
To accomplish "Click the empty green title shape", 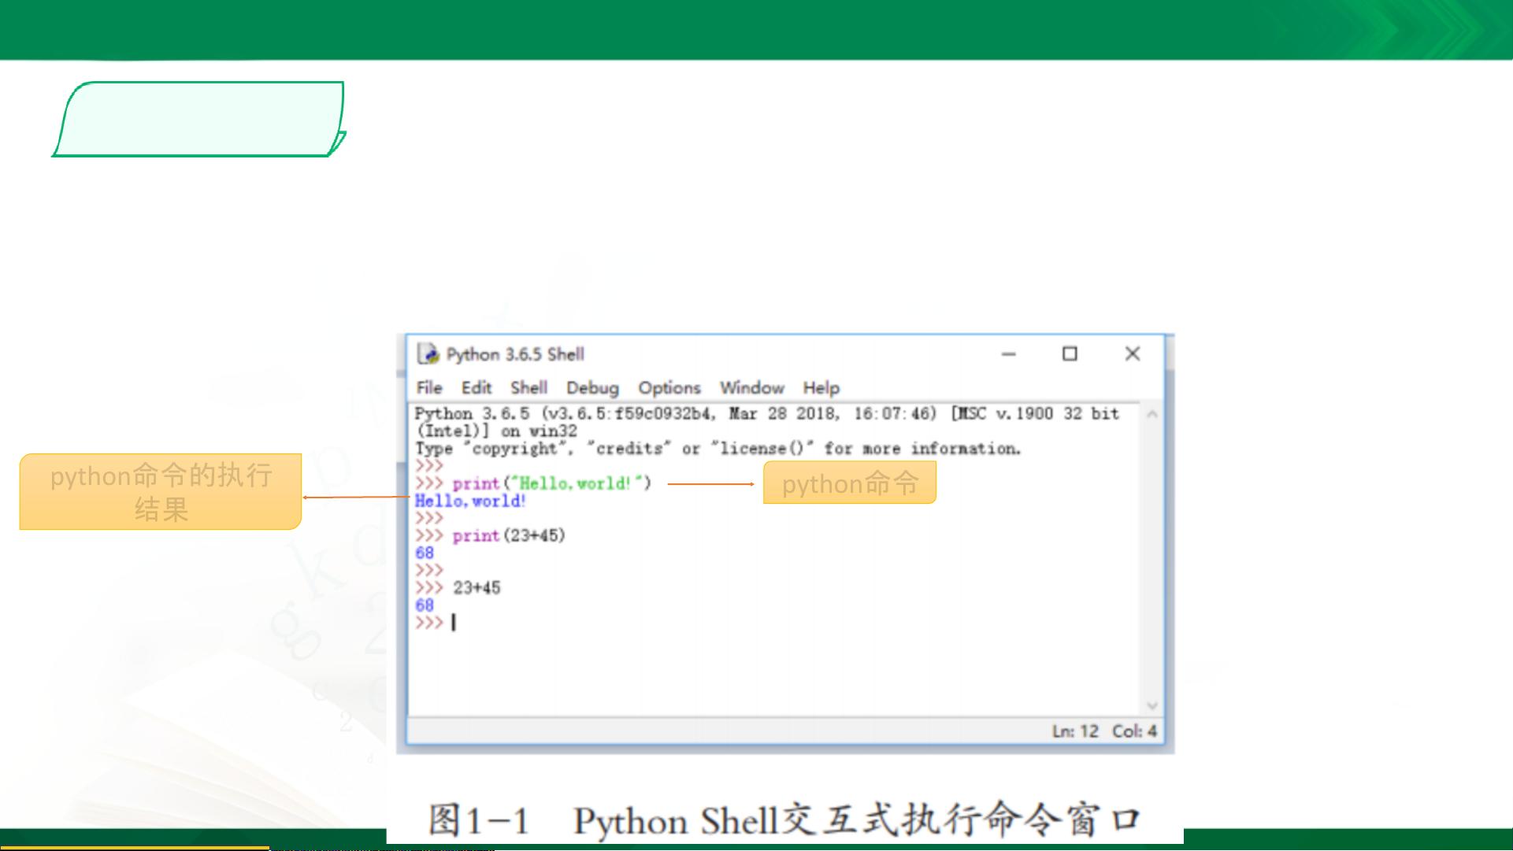I will 200,119.
